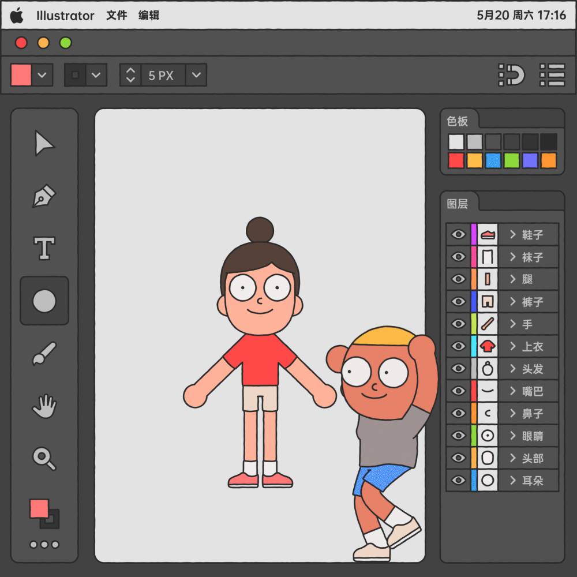Open more tools three-dot button

[x=44, y=545]
